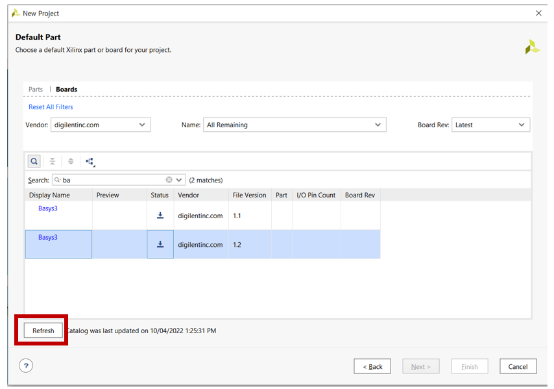
Task: Select the Basys3 row with version 1.2
Action: coord(203,244)
